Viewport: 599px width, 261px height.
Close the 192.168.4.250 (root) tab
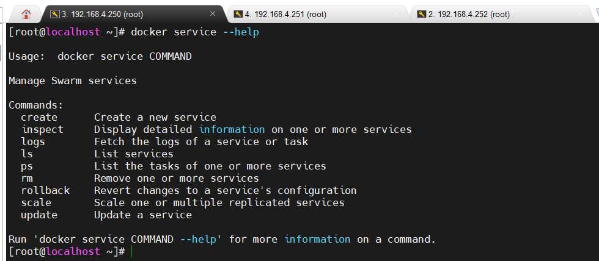tap(213, 14)
